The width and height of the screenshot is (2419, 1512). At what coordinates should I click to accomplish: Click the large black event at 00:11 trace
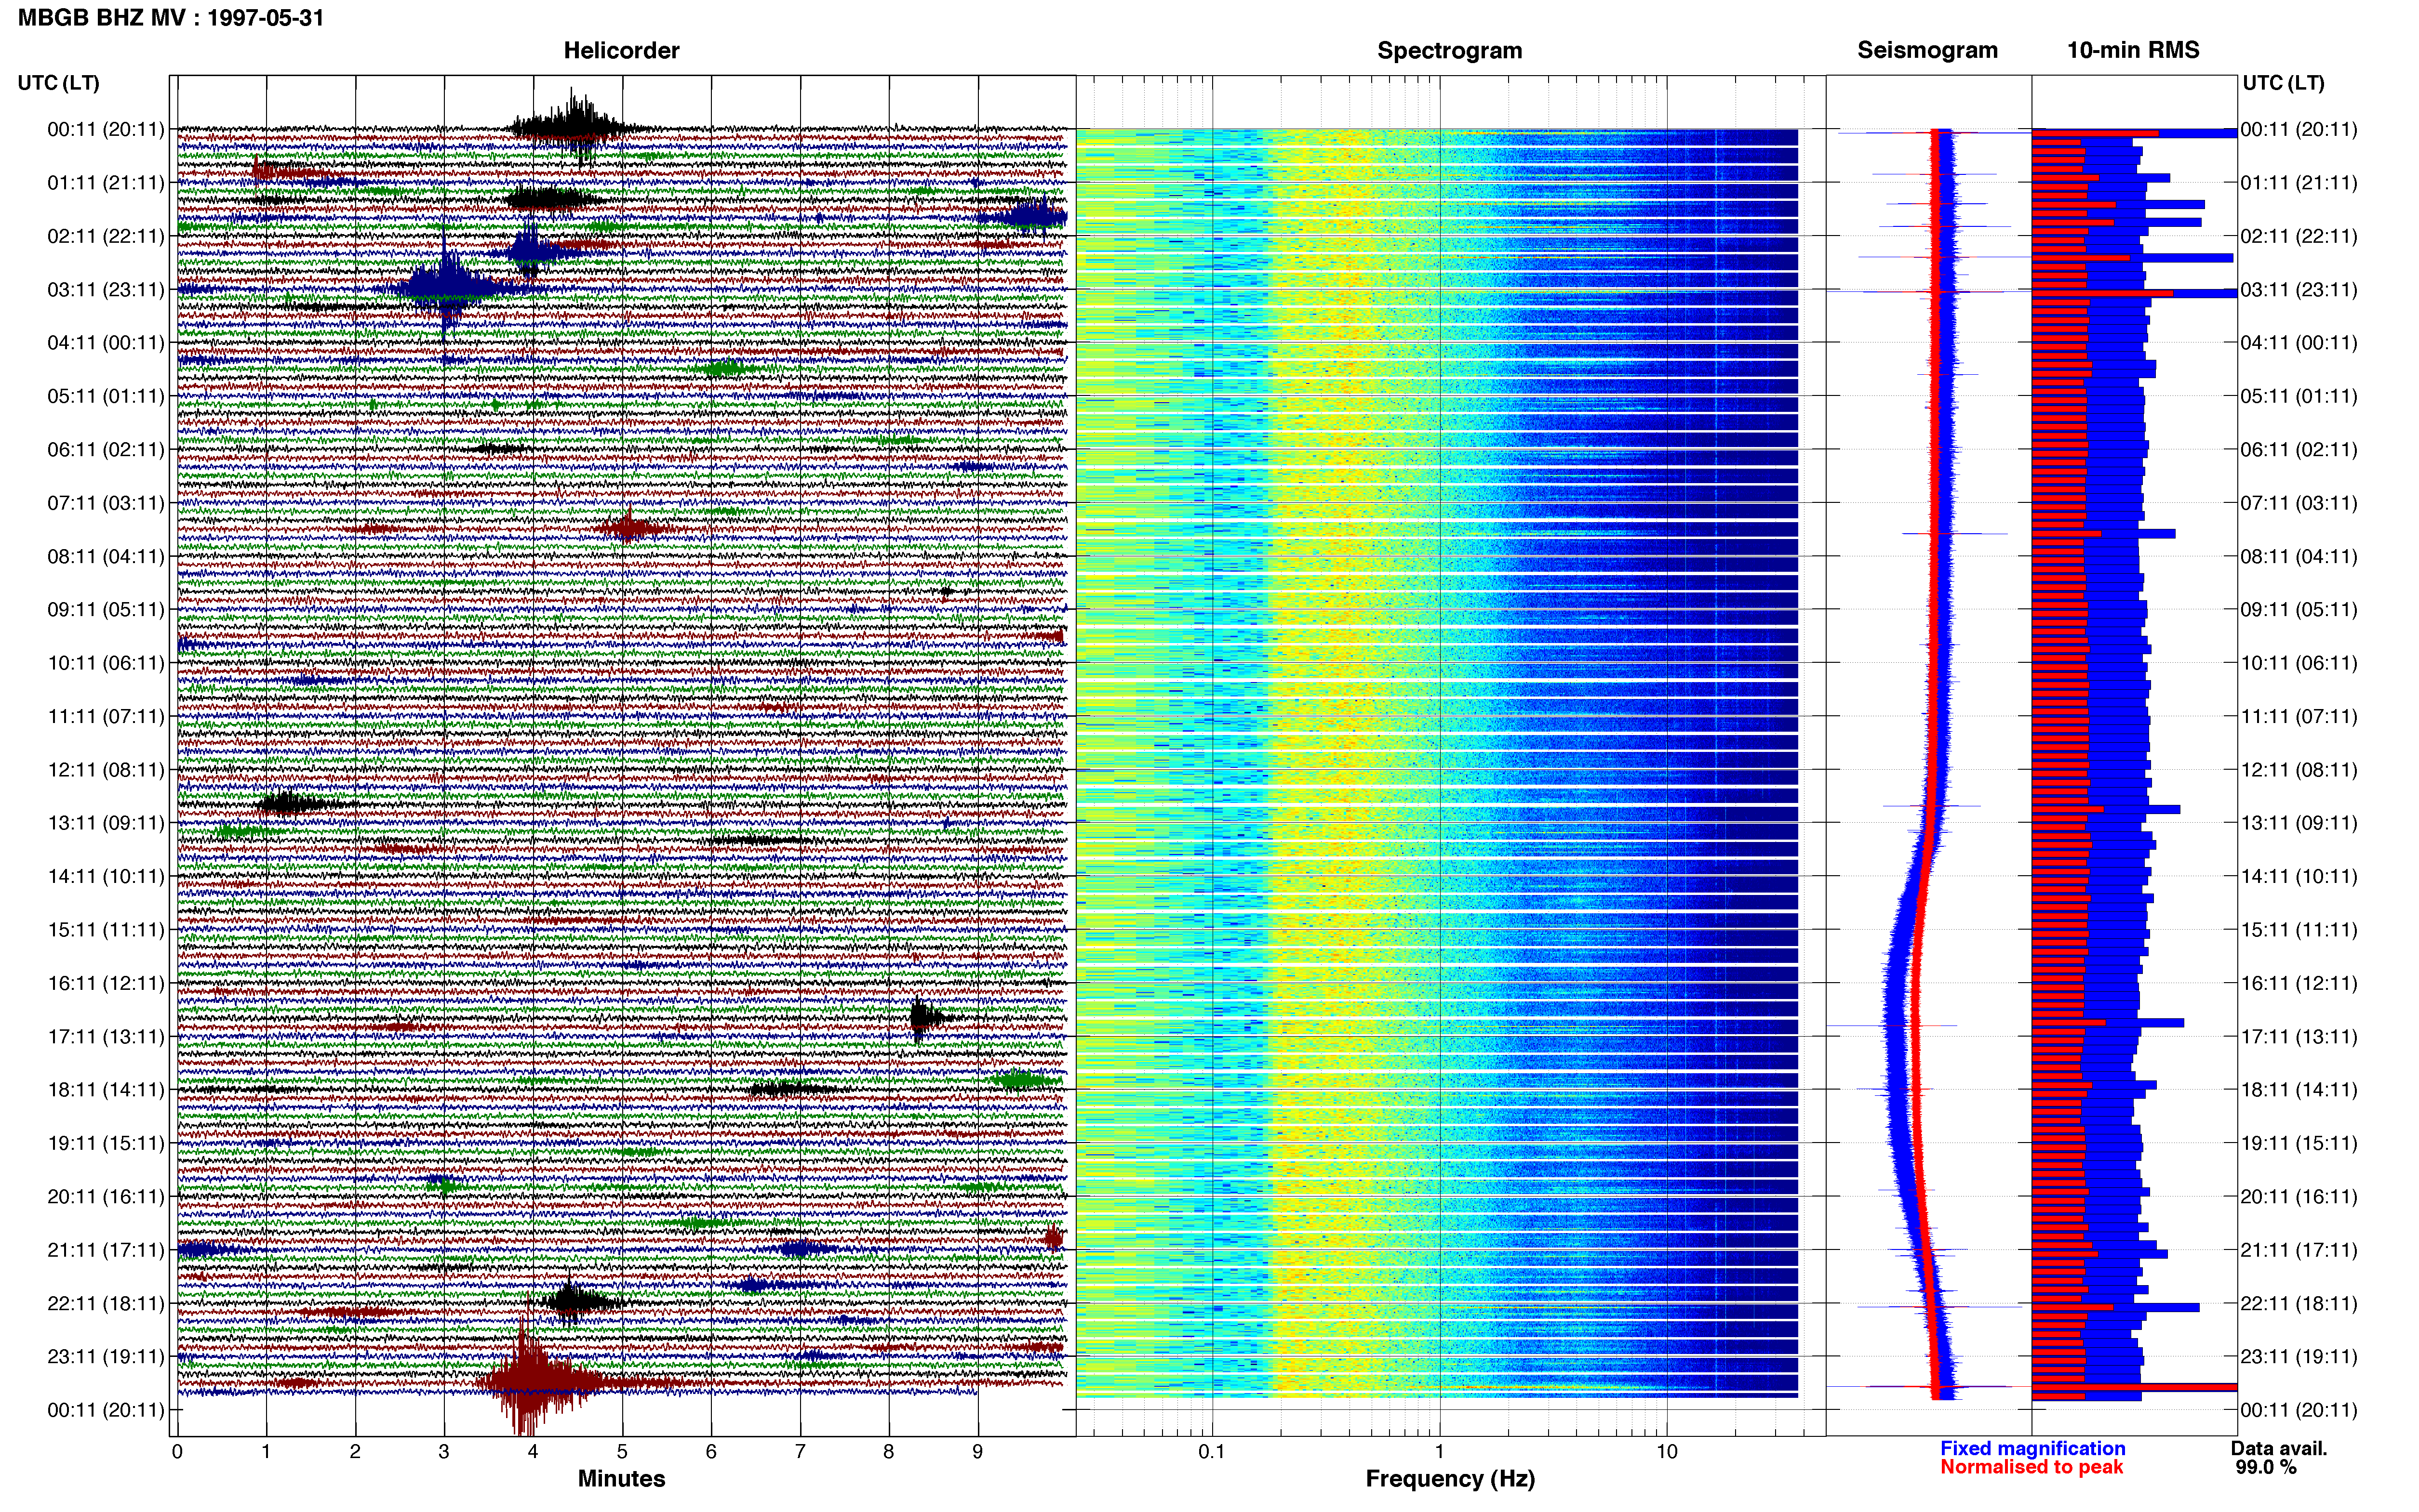point(577,127)
